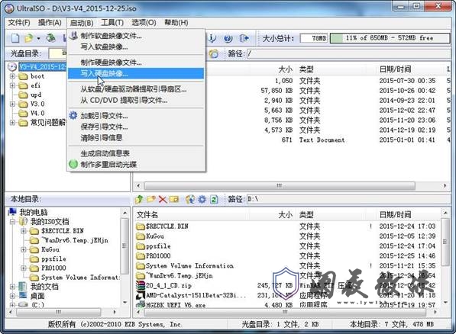This screenshot has height=334, width=456.
Task: Choose 写入硬盘映像... menu entry
Action: point(136,73)
